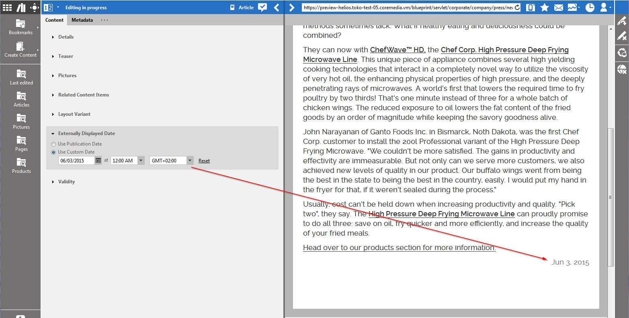Select Use Publication Date radio button
This screenshot has height=318, width=629.
coord(53,144)
